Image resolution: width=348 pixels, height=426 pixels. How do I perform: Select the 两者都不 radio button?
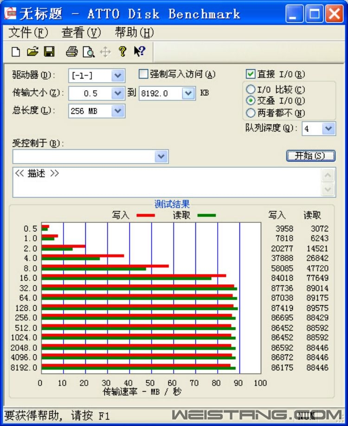pos(250,113)
